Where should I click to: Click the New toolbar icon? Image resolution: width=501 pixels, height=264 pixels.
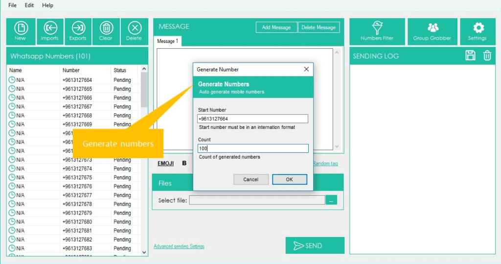(21, 31)
